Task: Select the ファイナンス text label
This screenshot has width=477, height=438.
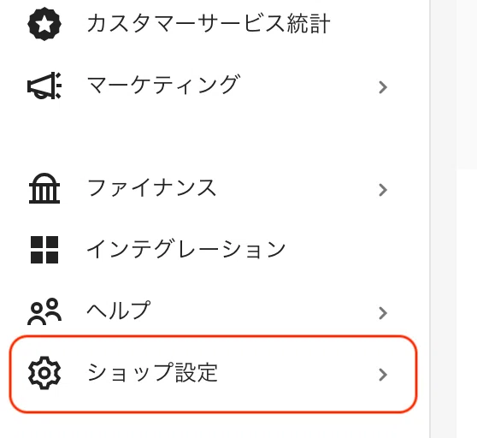Action: click(x=151, y=188)
